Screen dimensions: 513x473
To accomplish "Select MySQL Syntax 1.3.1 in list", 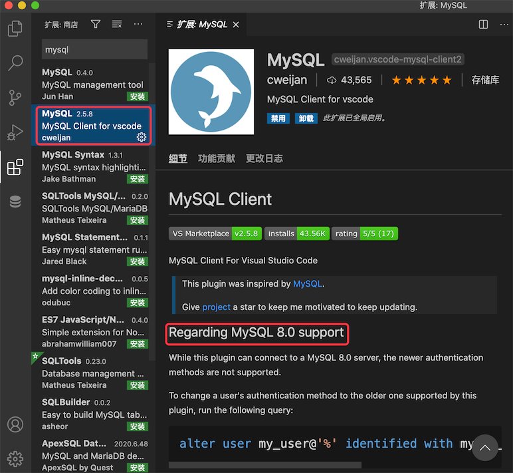I will click(x=93, y=166).
